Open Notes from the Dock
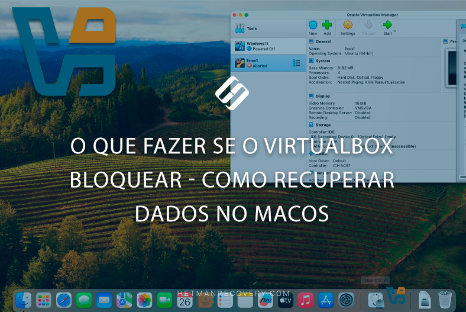 click(245, 300)
